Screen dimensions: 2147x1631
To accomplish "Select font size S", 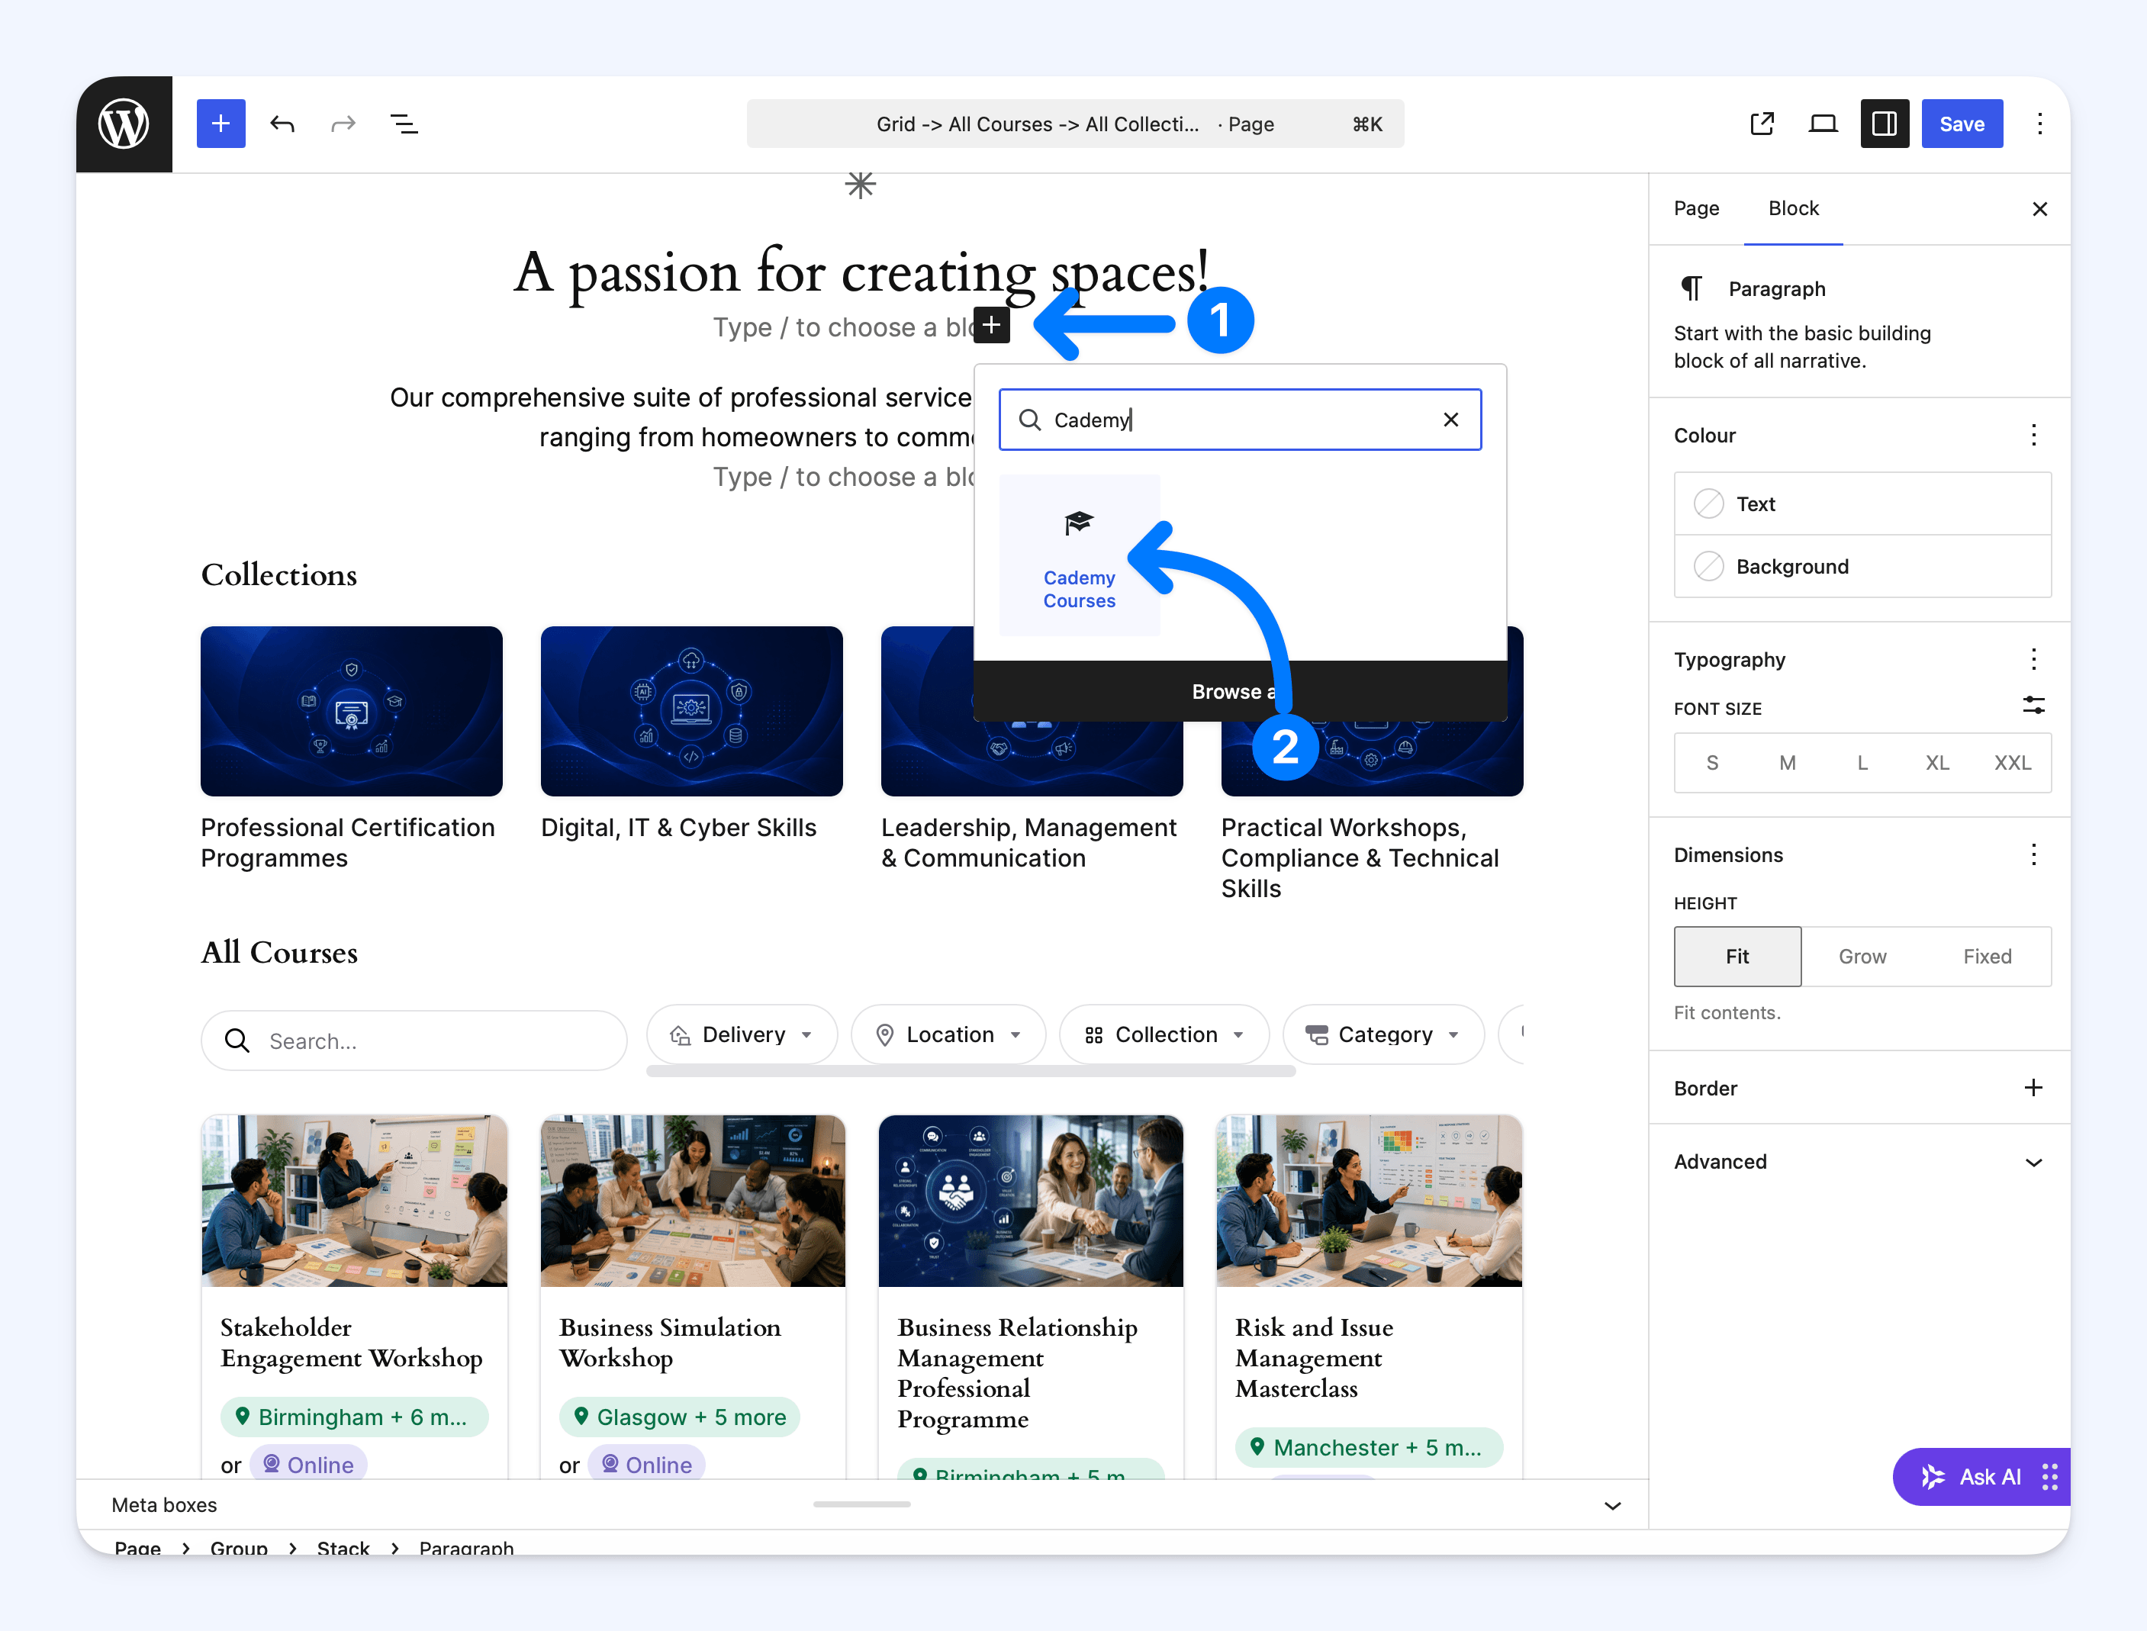I will [x=1712, y=763].
